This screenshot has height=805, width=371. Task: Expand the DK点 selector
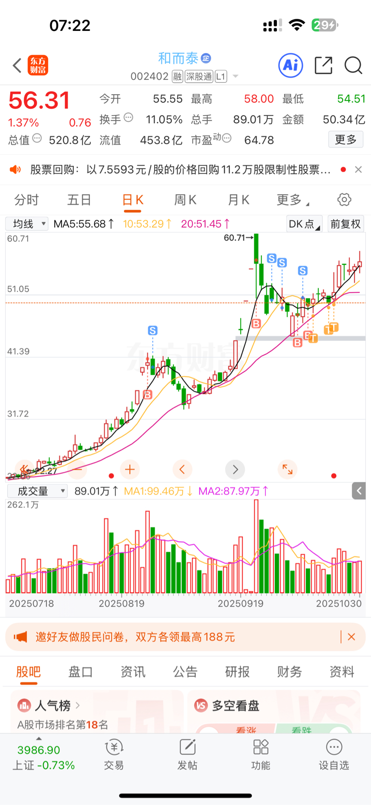click(x=304, y=224)
